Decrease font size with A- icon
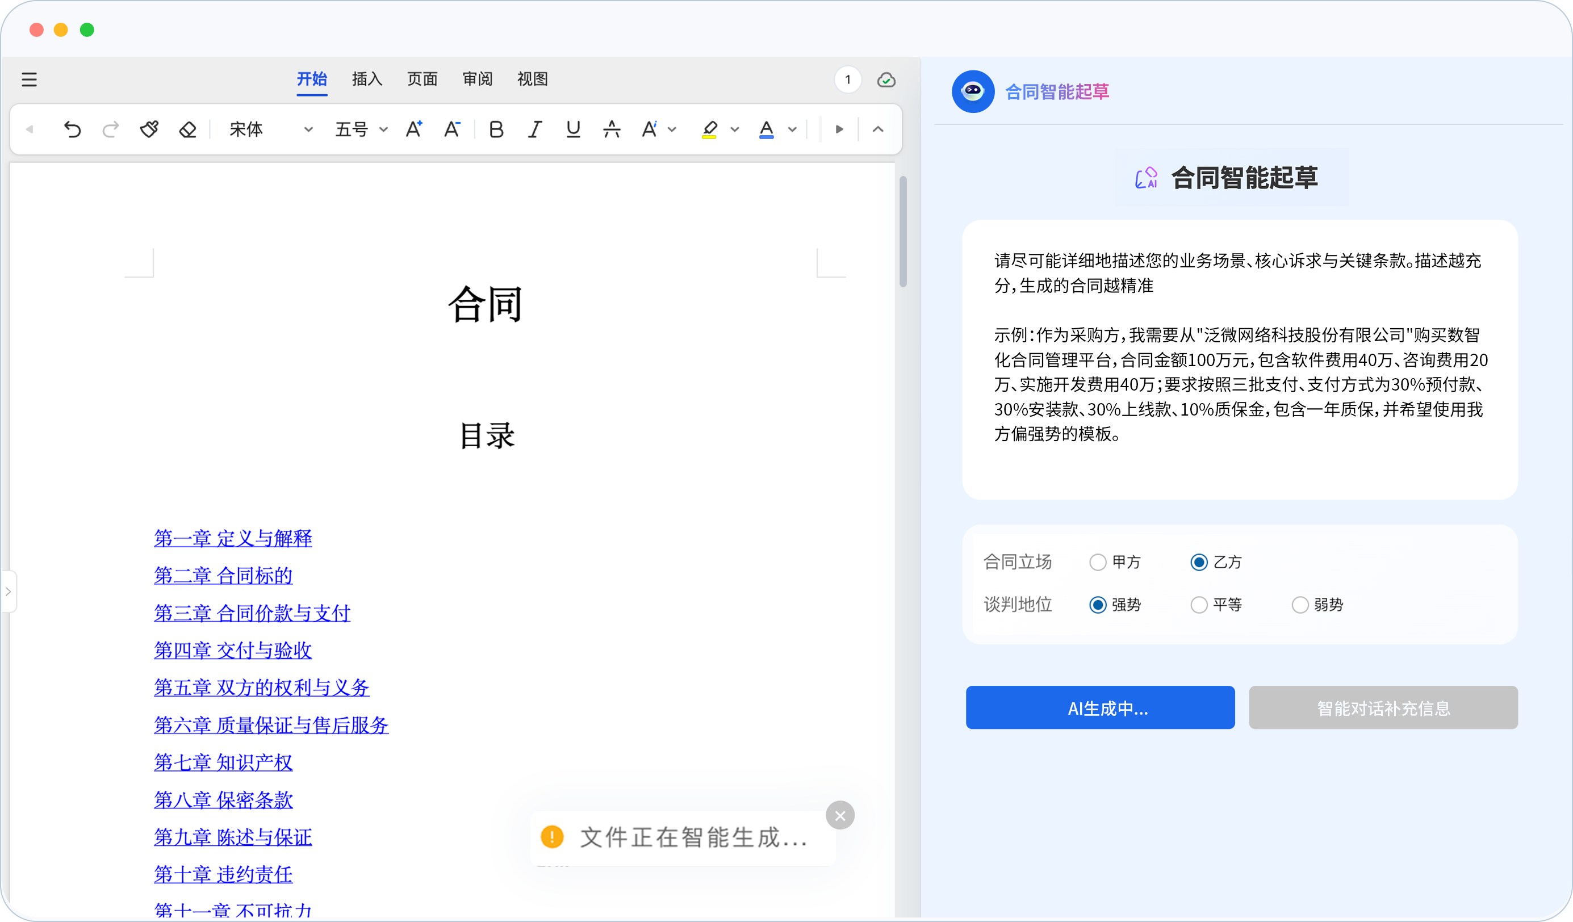 tap(452, 129)
